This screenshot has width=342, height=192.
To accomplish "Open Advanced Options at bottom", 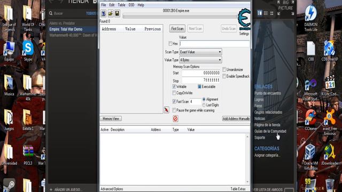I will 112,189.
